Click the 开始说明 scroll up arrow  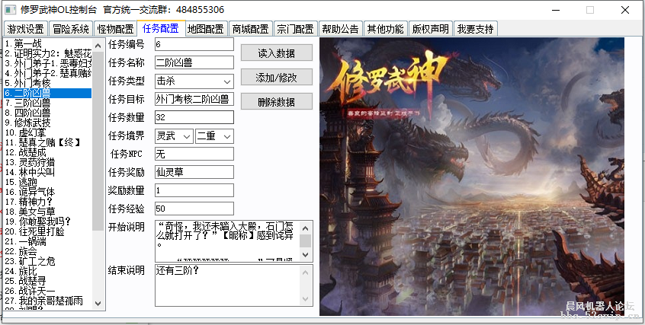pyautogui.click(x=305, y=228)
